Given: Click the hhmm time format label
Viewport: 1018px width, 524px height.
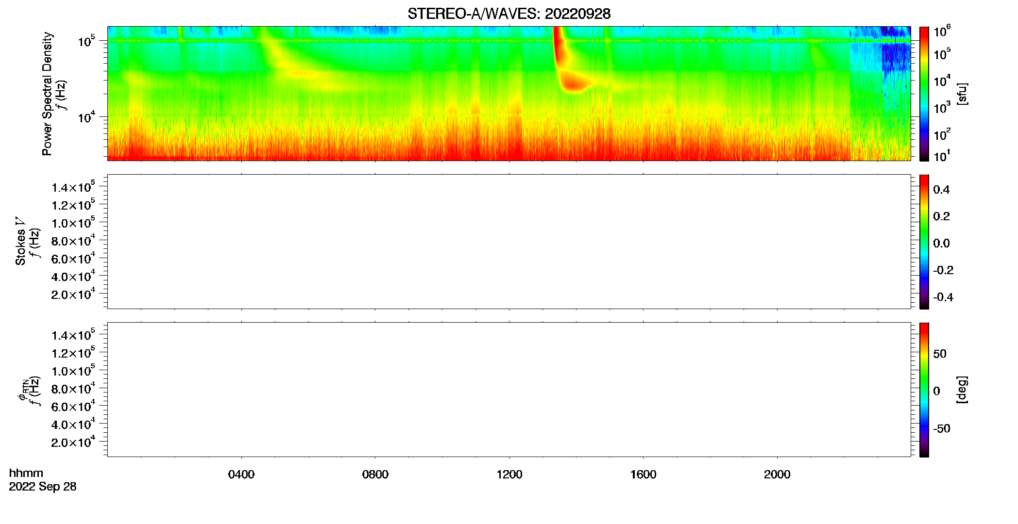Looking at the screenshot, I should click(26, 473).
